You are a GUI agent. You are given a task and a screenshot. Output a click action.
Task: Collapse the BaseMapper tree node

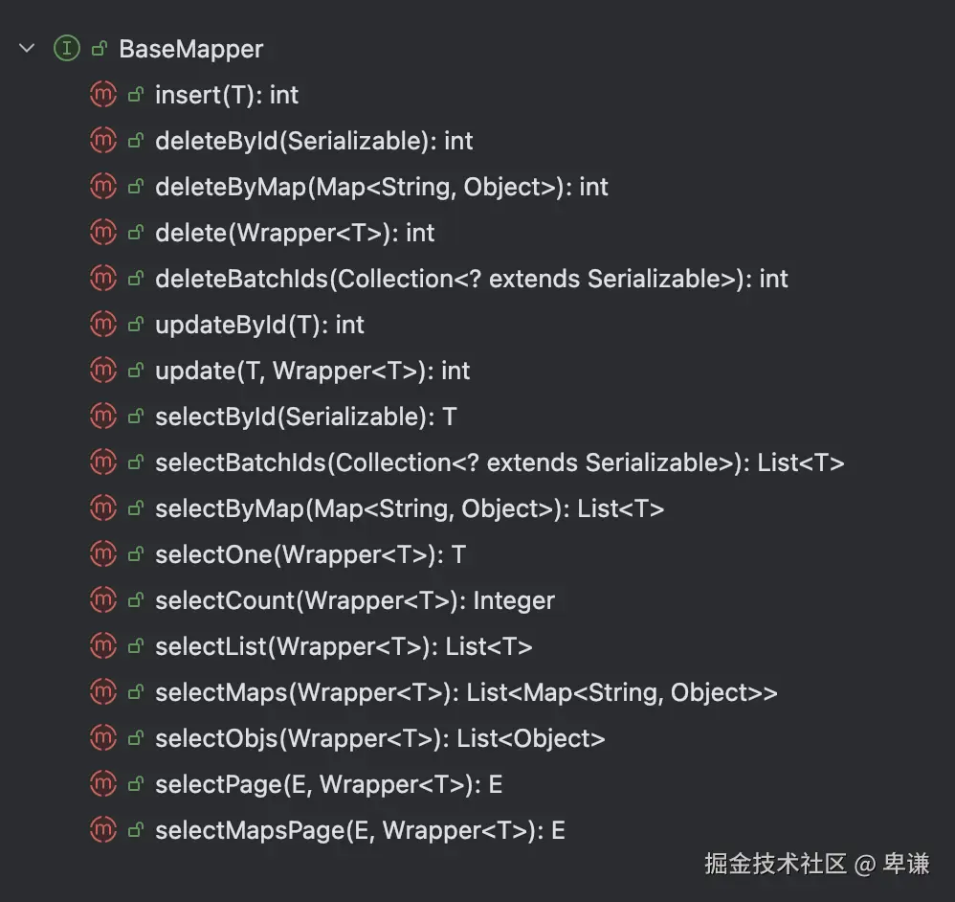27,48
